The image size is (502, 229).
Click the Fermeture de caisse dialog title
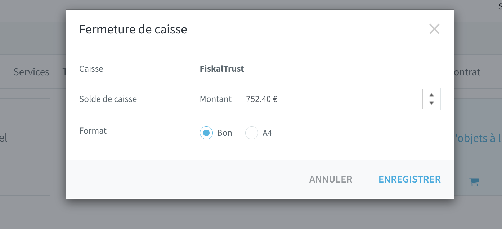(x=133, y=29)
